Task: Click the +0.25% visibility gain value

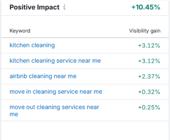Action: point(149,107)
